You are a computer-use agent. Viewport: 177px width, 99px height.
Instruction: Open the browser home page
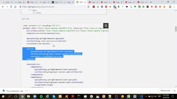(x=15, y=7)
